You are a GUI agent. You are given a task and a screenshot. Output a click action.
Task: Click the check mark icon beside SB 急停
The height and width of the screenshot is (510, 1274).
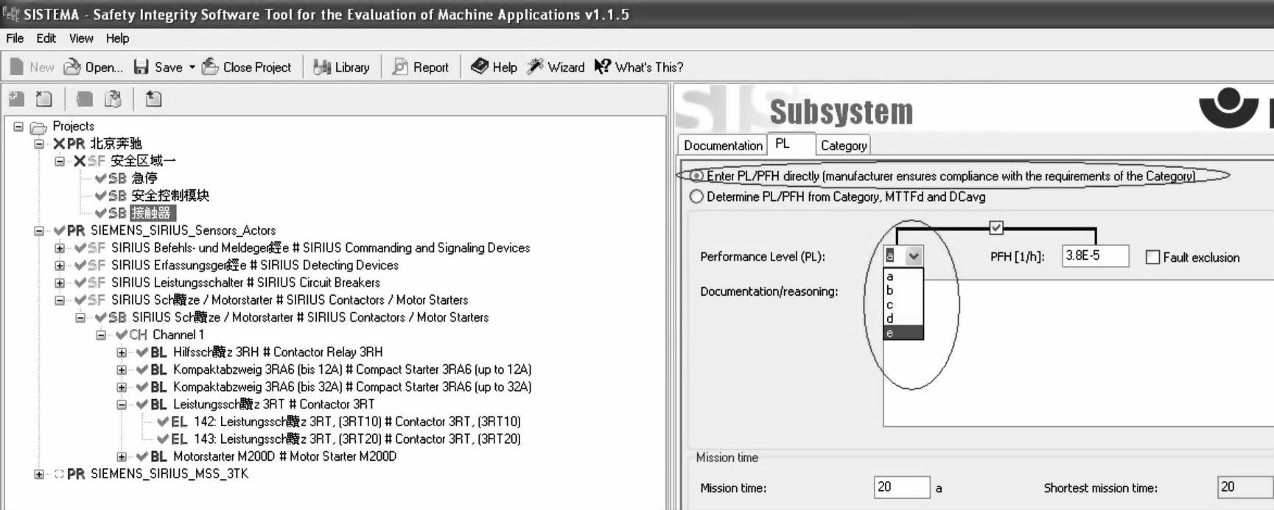click(101, 178)
